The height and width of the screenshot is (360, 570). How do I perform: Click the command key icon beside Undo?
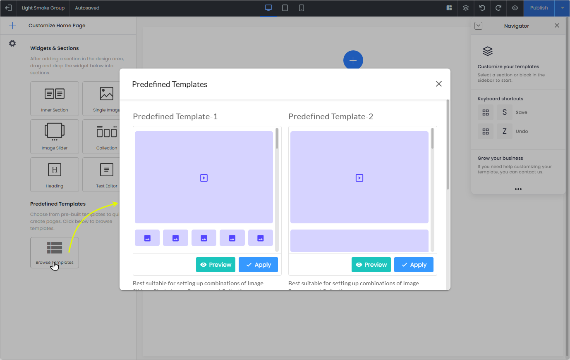pos(486,131)
